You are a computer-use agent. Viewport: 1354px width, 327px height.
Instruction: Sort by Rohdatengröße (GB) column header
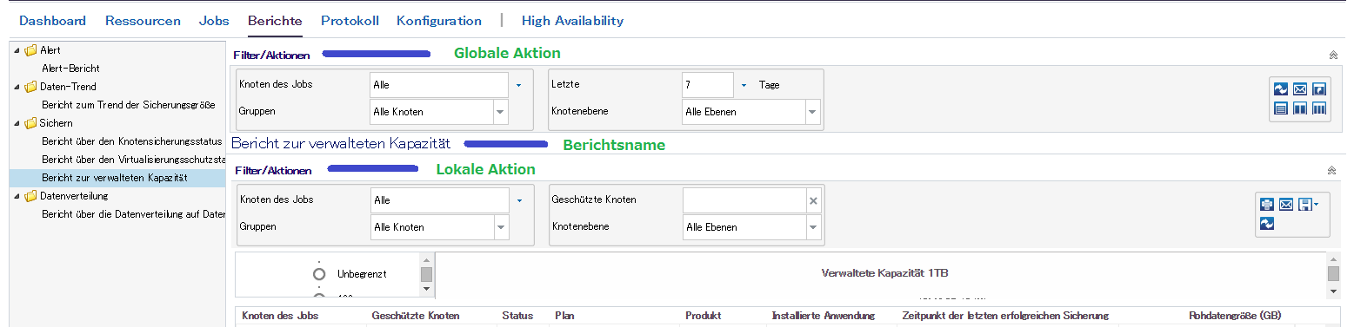pyautogui.click(x=1235, y=316)
